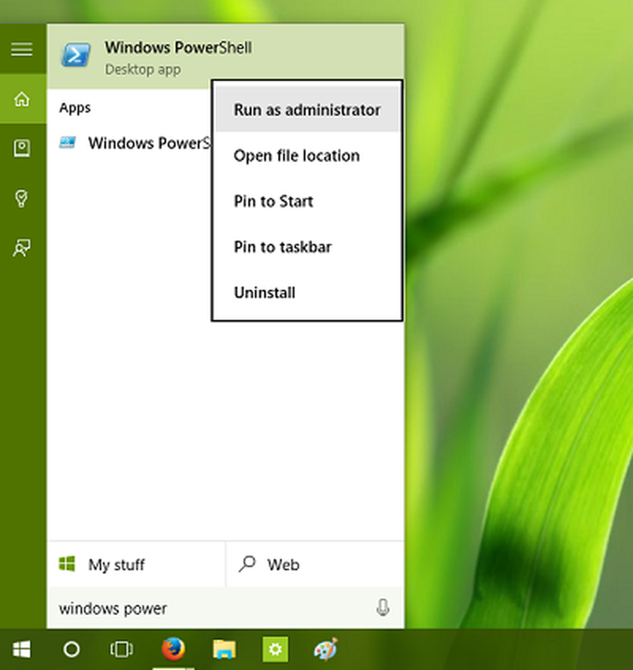
Task: Open the Cortana Notebook icon
Action: coord(22,148)
